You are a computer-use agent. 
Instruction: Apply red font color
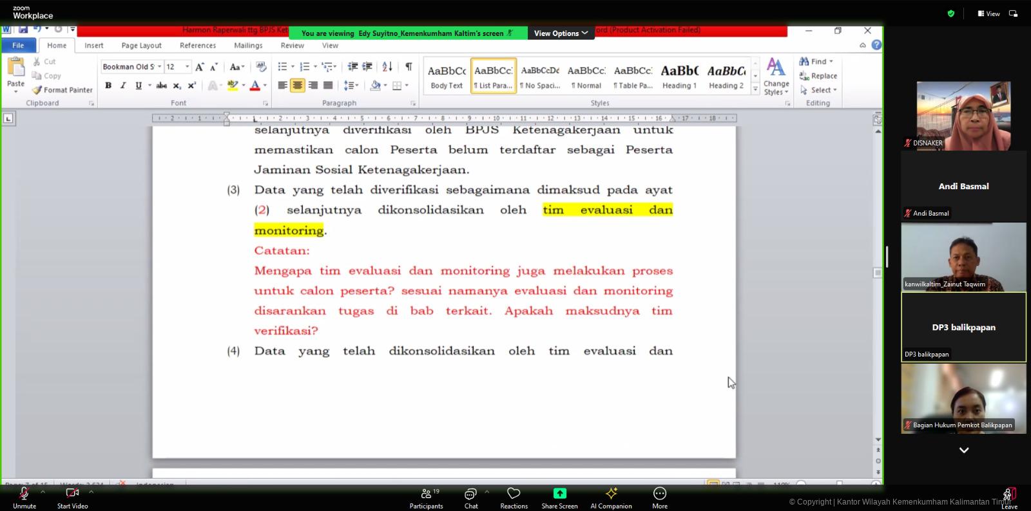pyautogui.click(x=255, y=86)
